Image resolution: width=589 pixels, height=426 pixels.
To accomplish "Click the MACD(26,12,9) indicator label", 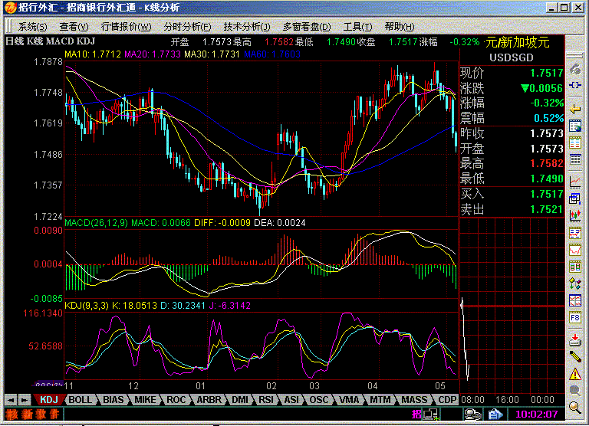I will click(97, 222).
